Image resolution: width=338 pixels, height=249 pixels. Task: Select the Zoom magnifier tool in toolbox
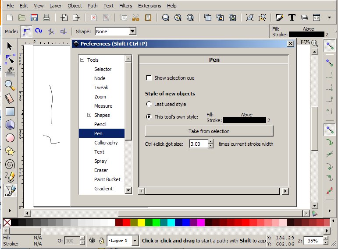pyautogui.click(x=10, y=85)
